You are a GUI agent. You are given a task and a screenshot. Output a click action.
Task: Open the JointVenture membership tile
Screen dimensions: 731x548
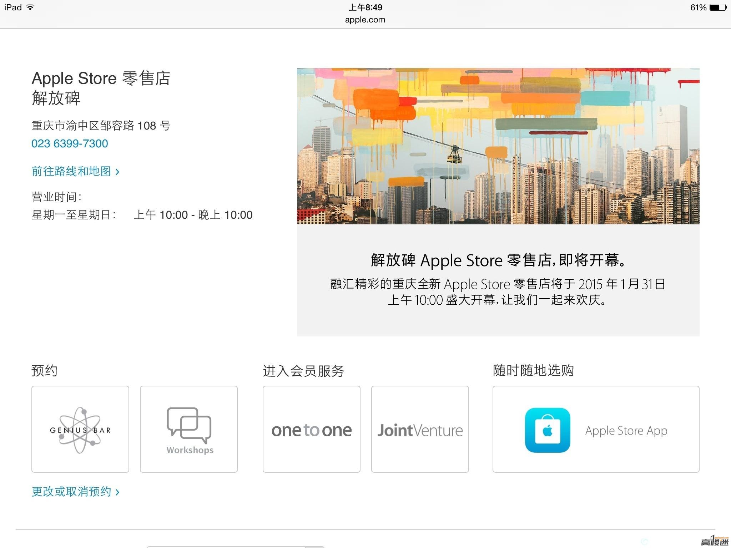[x=420, y=429]
